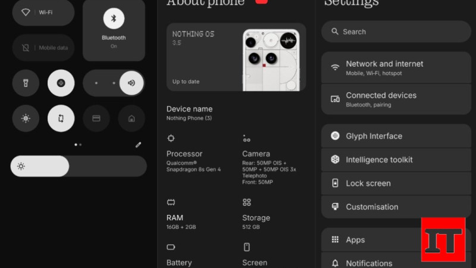
Task: Click the Camera lenses icon
Action: pyautogui.click(x=246, y=138)
